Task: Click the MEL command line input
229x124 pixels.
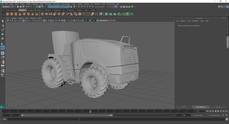Action: click(43, 119)
